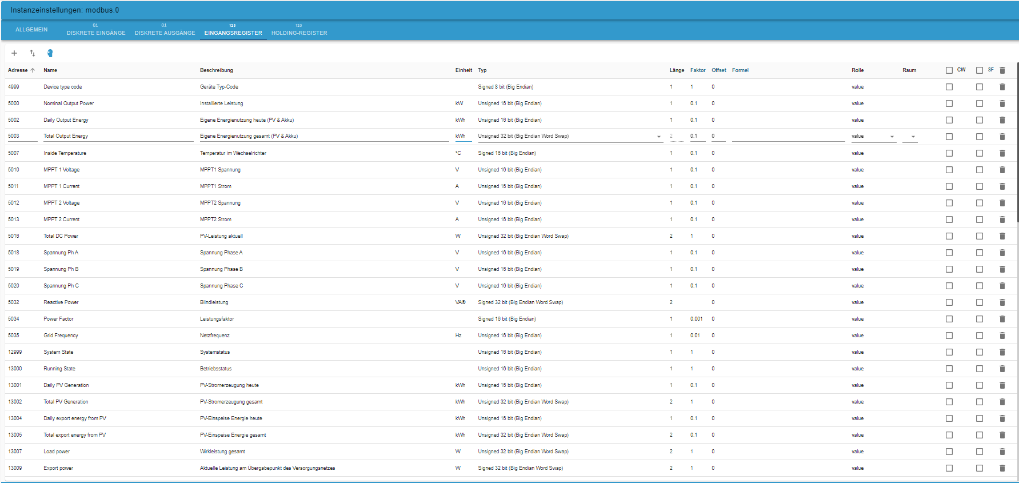Toggle the SF select-all header checkbox
The width and height of the screenshot is (1019, 483).
pos(980,70)
